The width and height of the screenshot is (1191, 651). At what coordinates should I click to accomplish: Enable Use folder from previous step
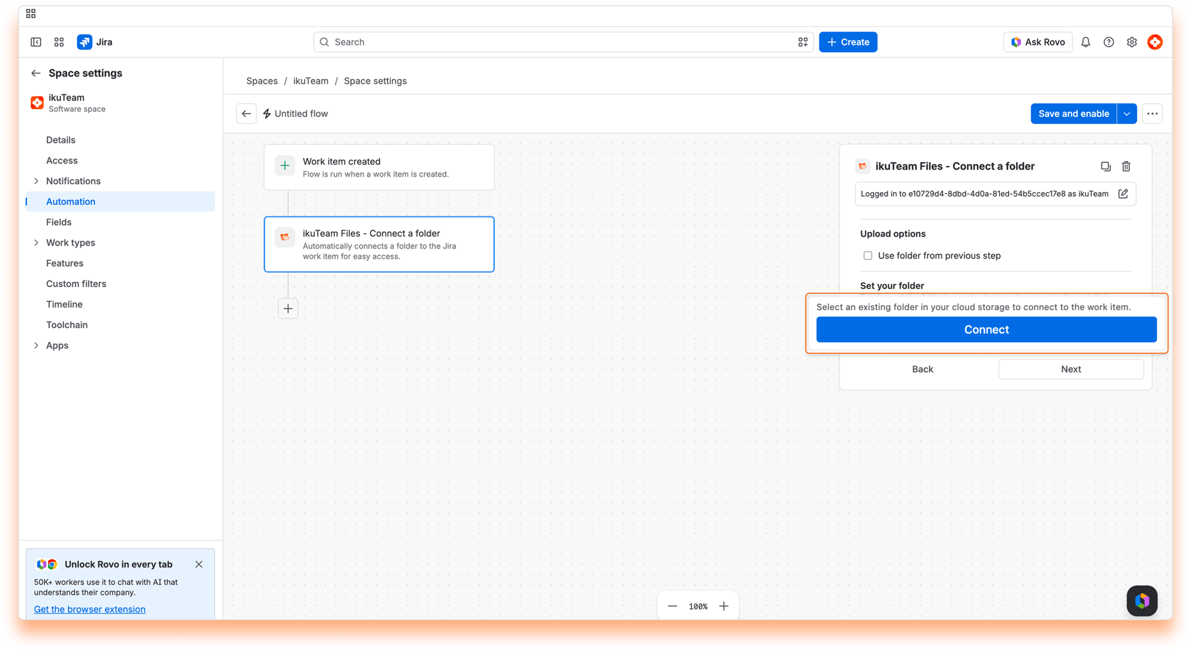pyautogui.click(x=868, y=256)
